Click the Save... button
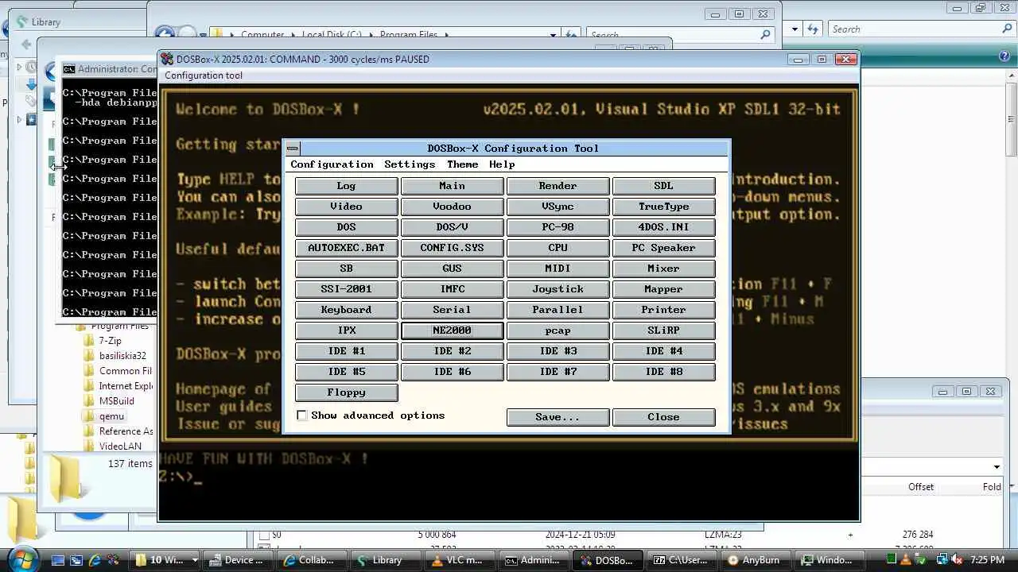 558,417
